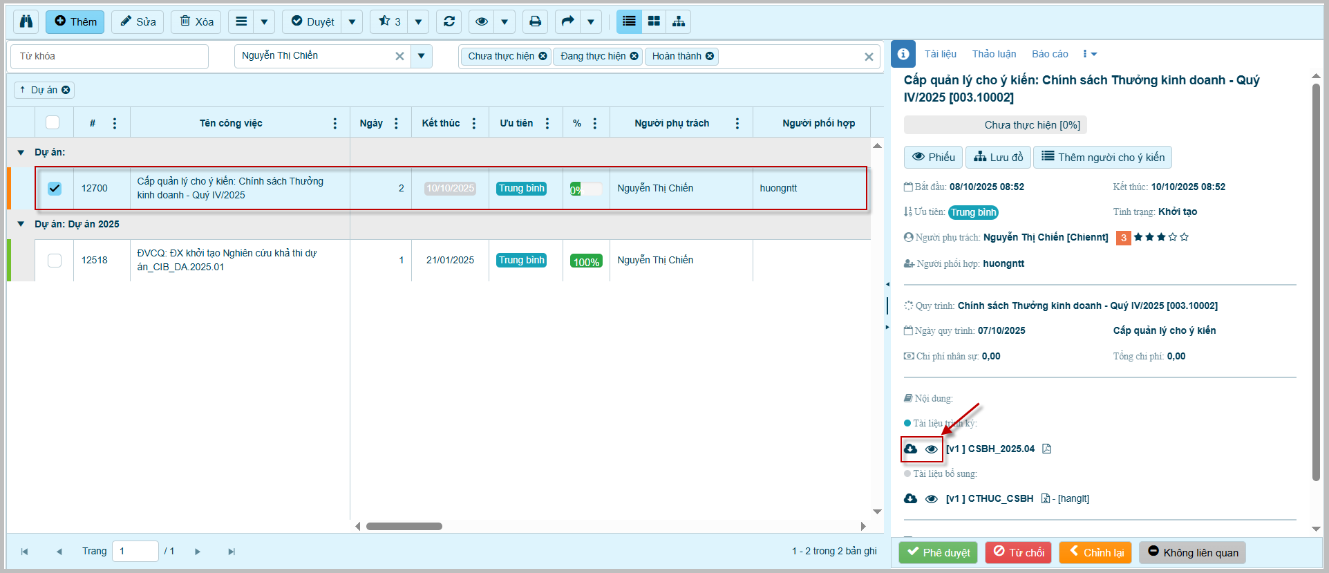
Task: Open the Tài liệu tab
Action: tap(941, 54)
